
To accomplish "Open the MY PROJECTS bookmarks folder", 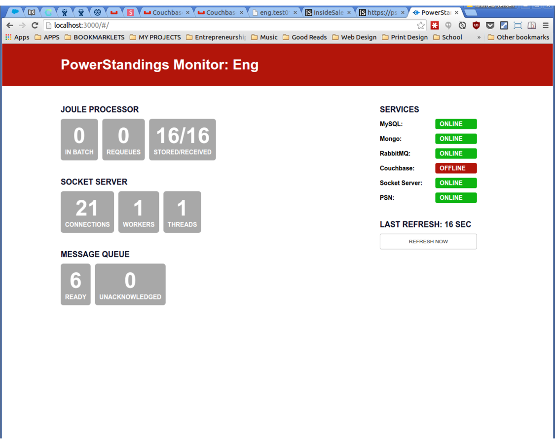I will click(x=155, y=37).
